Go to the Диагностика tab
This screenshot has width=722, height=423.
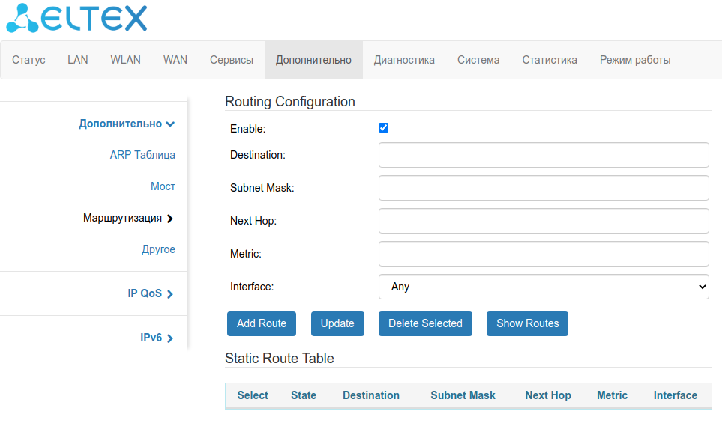404,60
